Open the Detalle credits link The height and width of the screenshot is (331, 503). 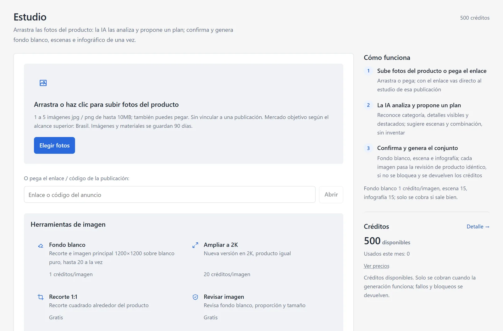point(478,227)
